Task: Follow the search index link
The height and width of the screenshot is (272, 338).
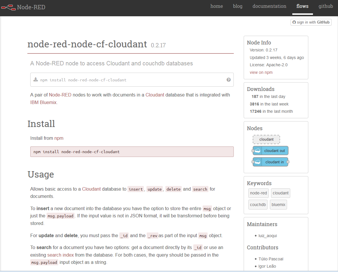Action: pos(60,255)
